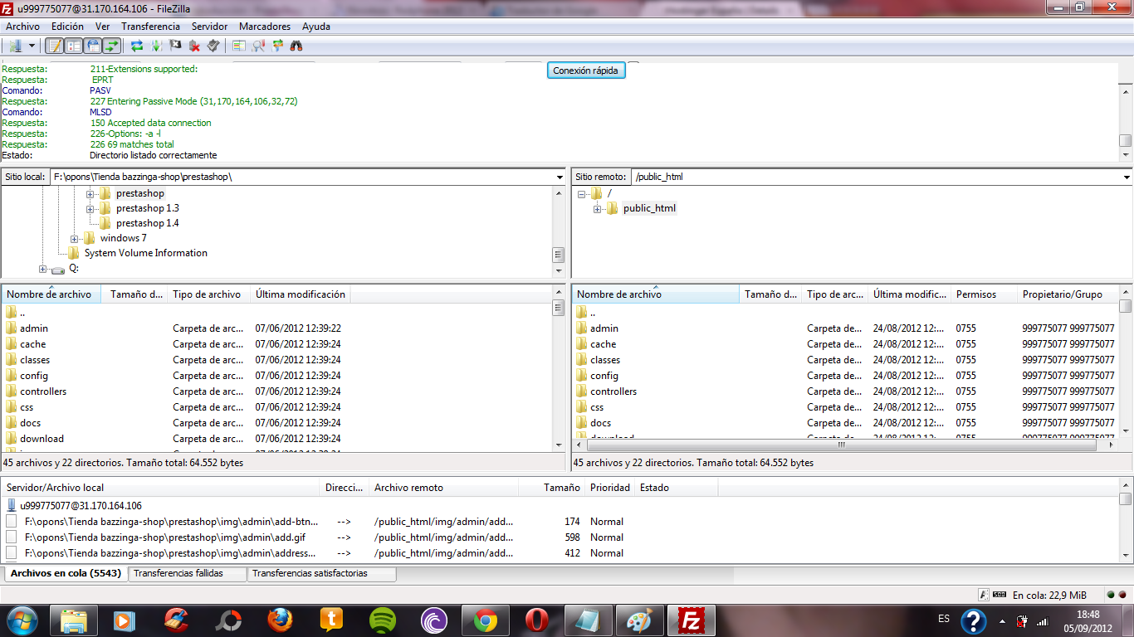Open Opera from the taskbar
The width and height of the screenshot is (1134, 637).
pos(537,620)
